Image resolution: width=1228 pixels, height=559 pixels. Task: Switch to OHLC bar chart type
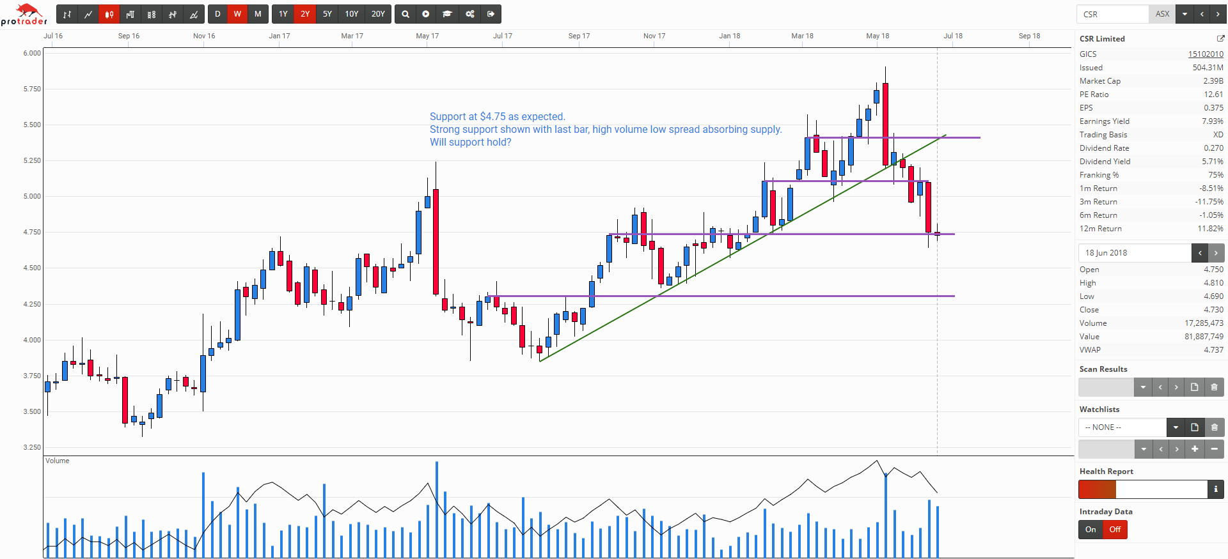coord(67,14)
